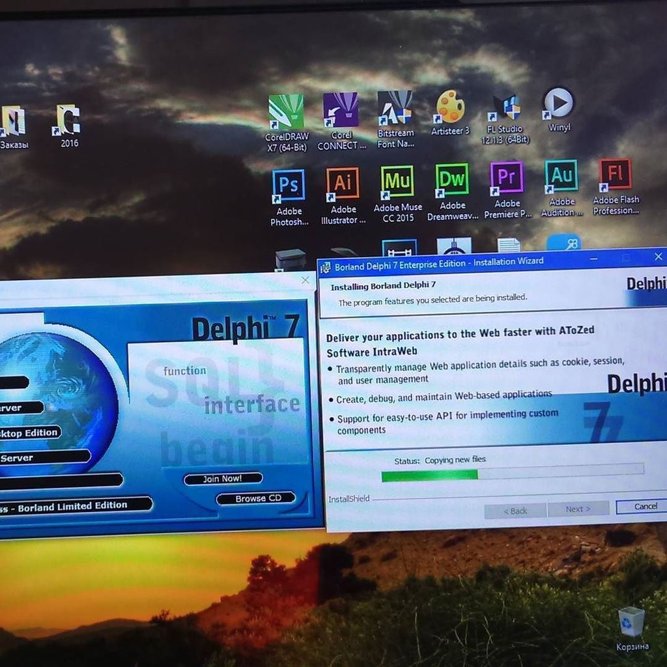
Task: Click the disabled Next > button
Action: [x=578, y=509]
